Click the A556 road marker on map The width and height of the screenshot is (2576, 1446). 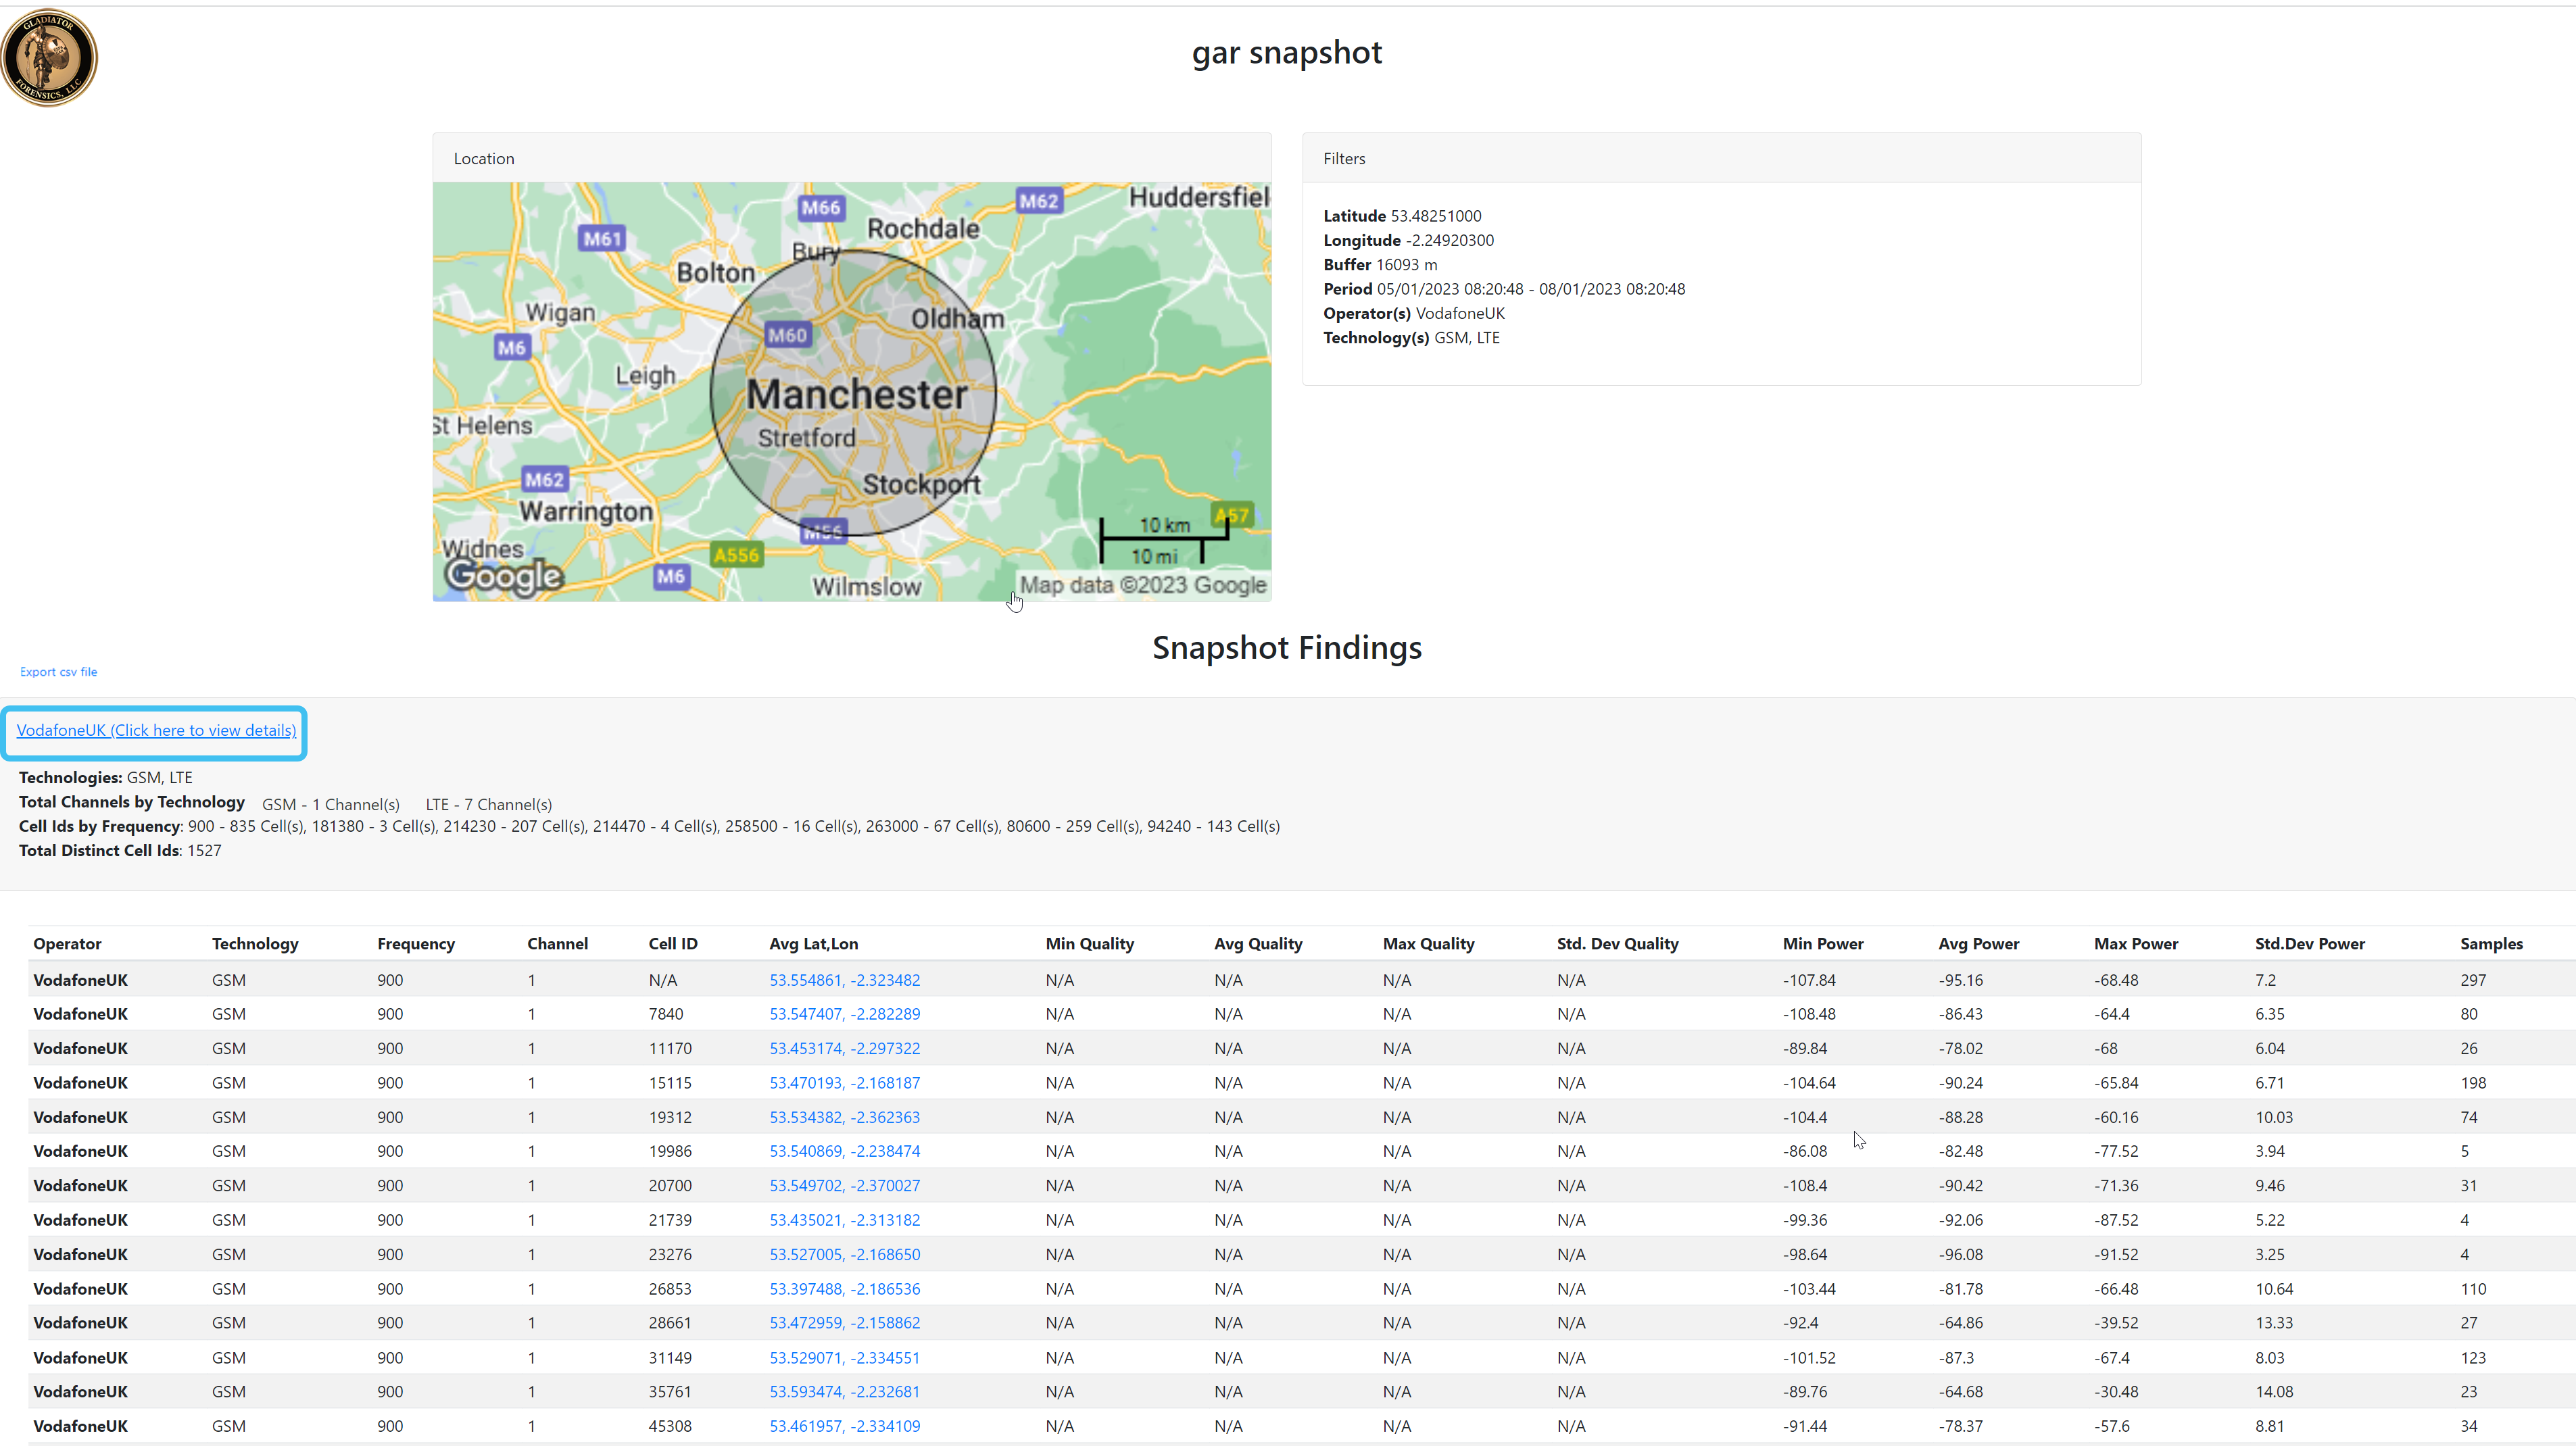(736, 555)
